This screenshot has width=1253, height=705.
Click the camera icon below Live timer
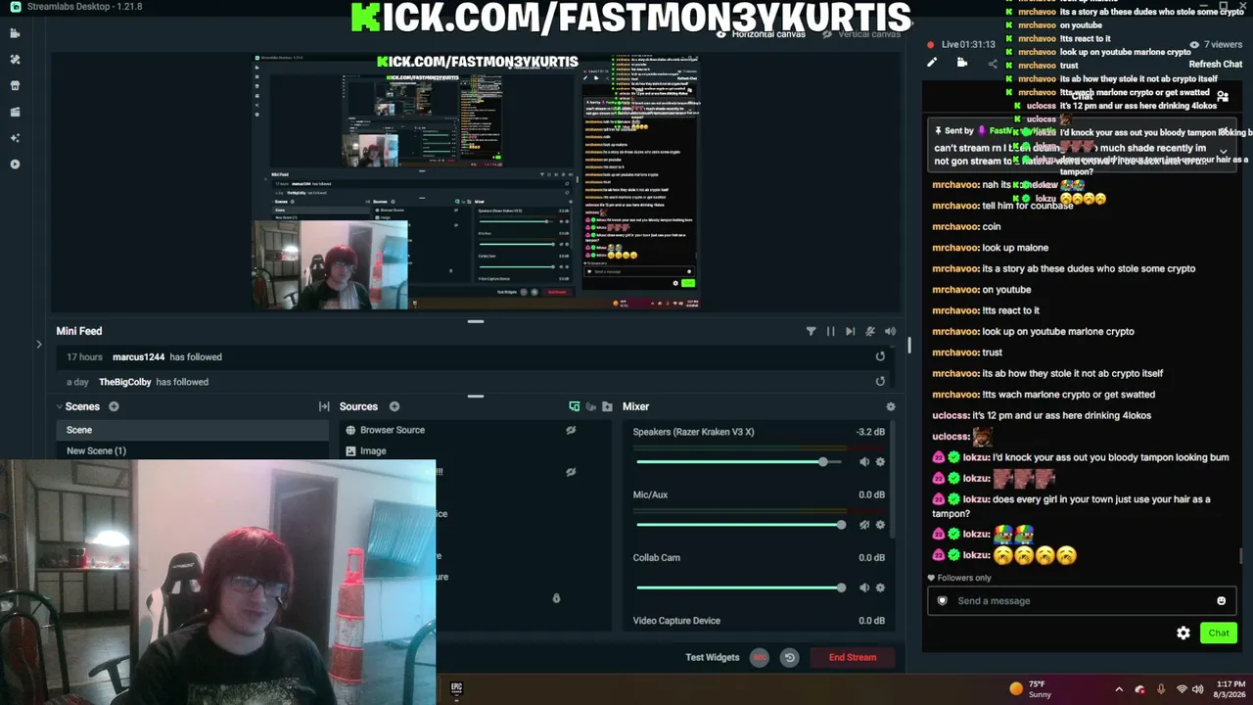point(962,63)
